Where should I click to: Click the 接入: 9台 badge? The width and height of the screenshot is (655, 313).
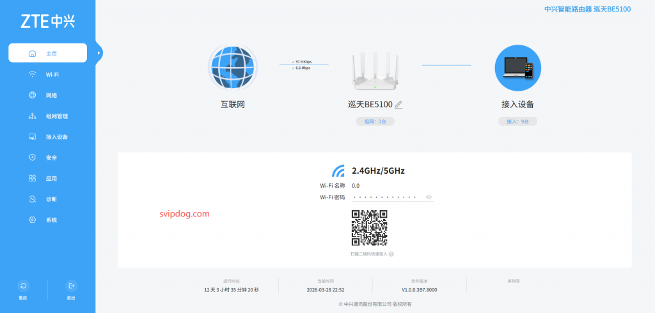pyautogui.click(x=517, y=121)
